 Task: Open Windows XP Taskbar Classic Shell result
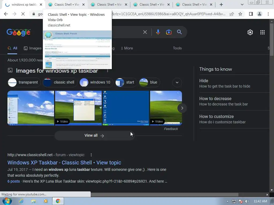64,163
